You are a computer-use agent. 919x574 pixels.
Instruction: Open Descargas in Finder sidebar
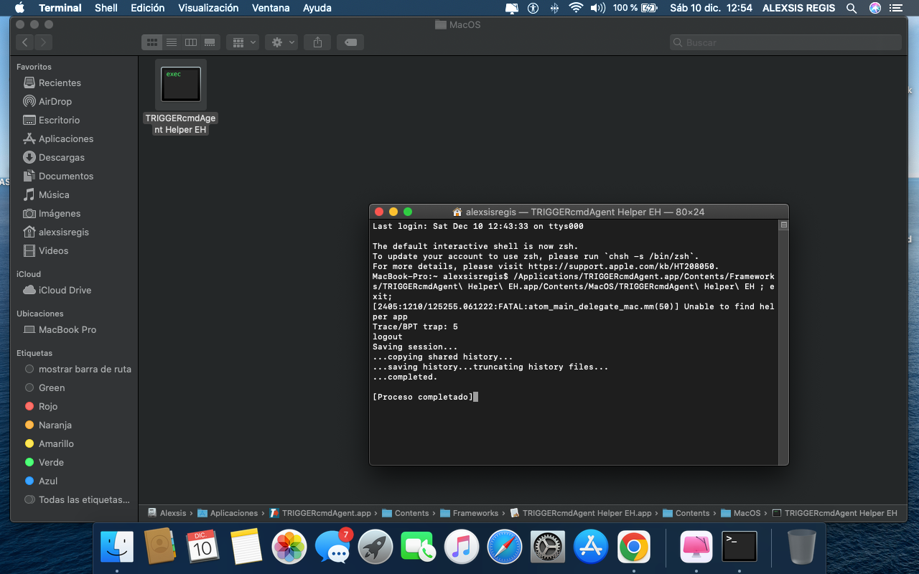pyautogui.click(x=62, y=157)
